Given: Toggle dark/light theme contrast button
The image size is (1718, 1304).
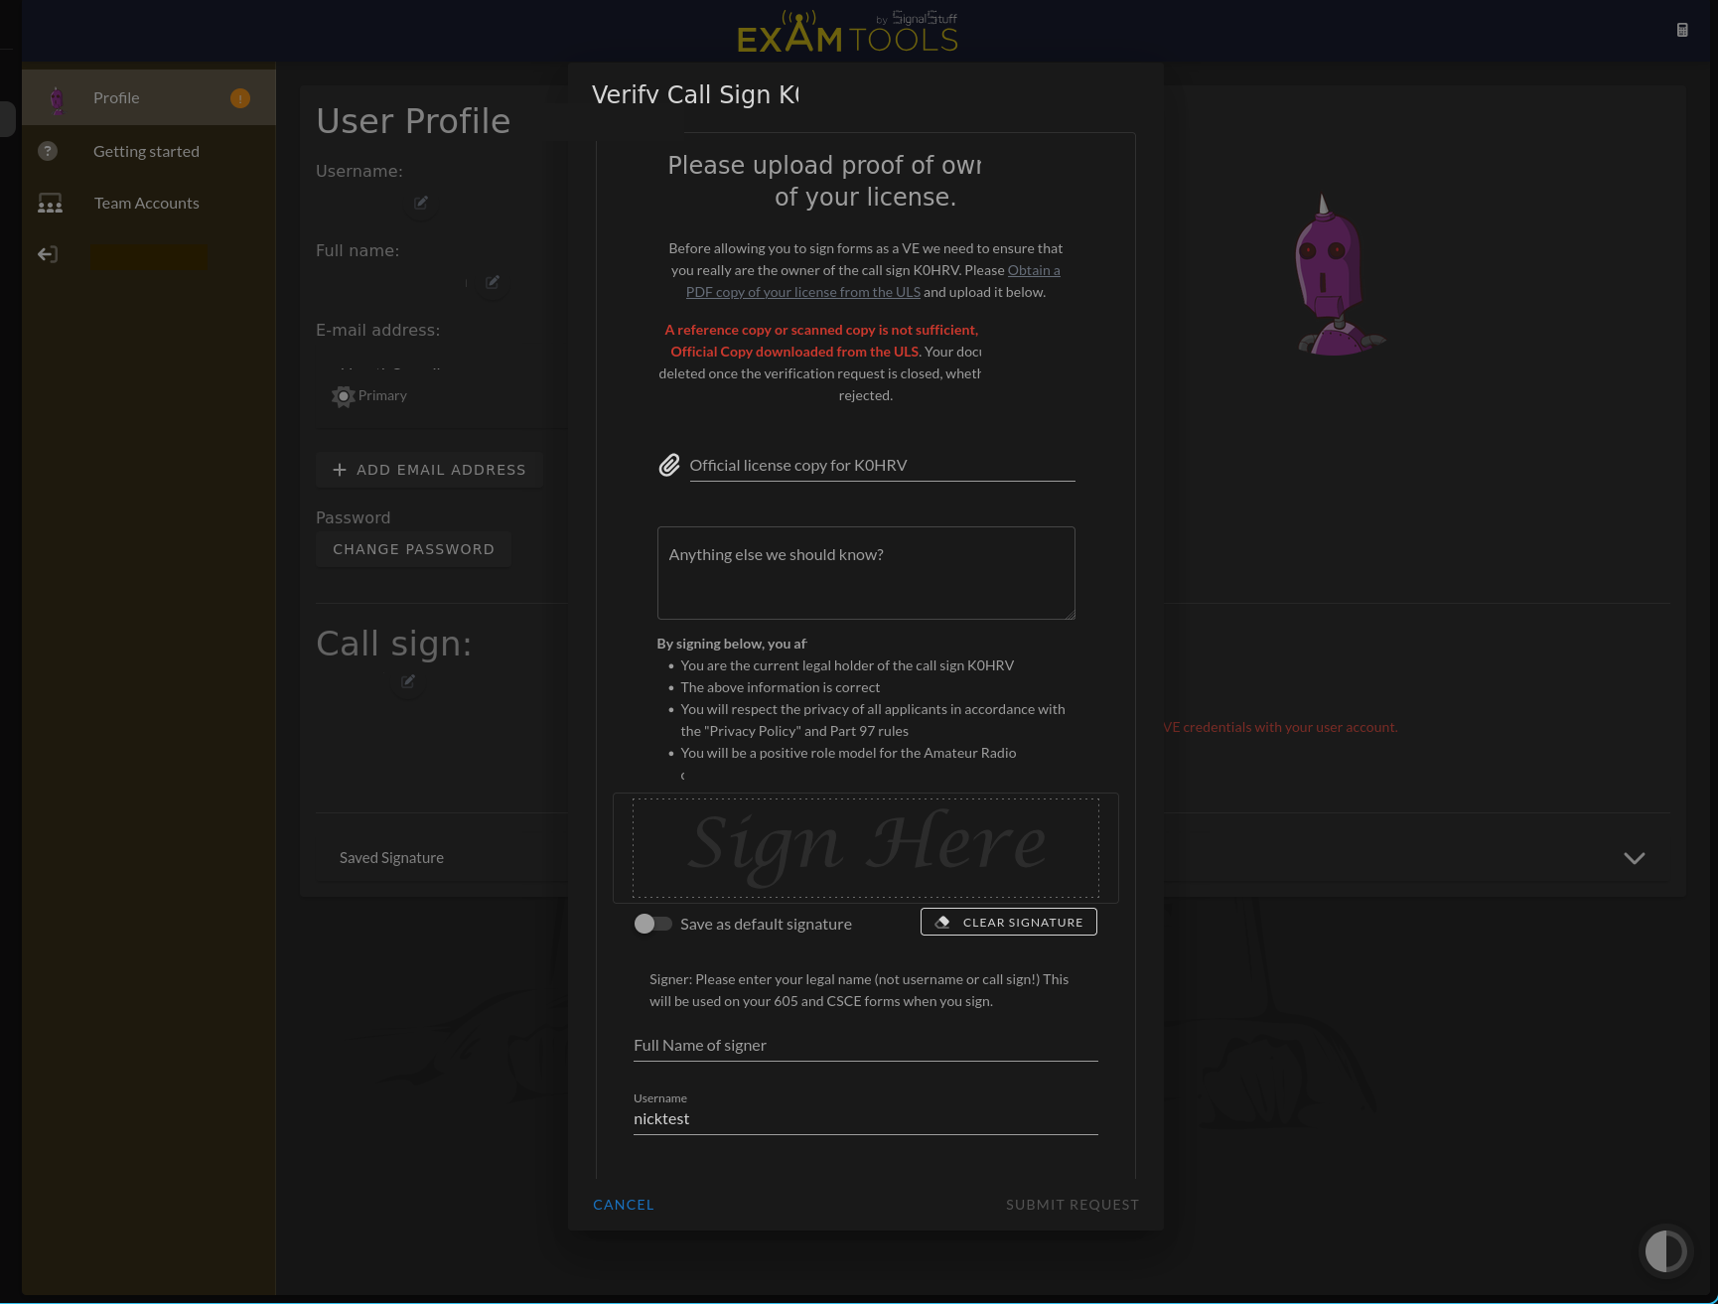Looking at the screenshot, I should tap(1665, 1250).
